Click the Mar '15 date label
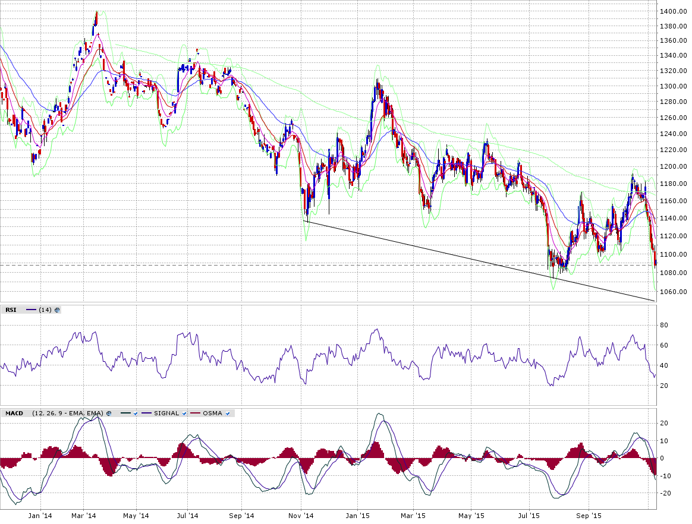Image resolution: width=692 pixels, height=524 pixels. click(x=413, y=516)
